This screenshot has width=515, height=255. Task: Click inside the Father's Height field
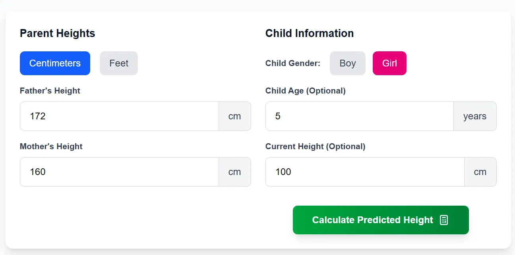pyautogui.click(x=119, y=116)
